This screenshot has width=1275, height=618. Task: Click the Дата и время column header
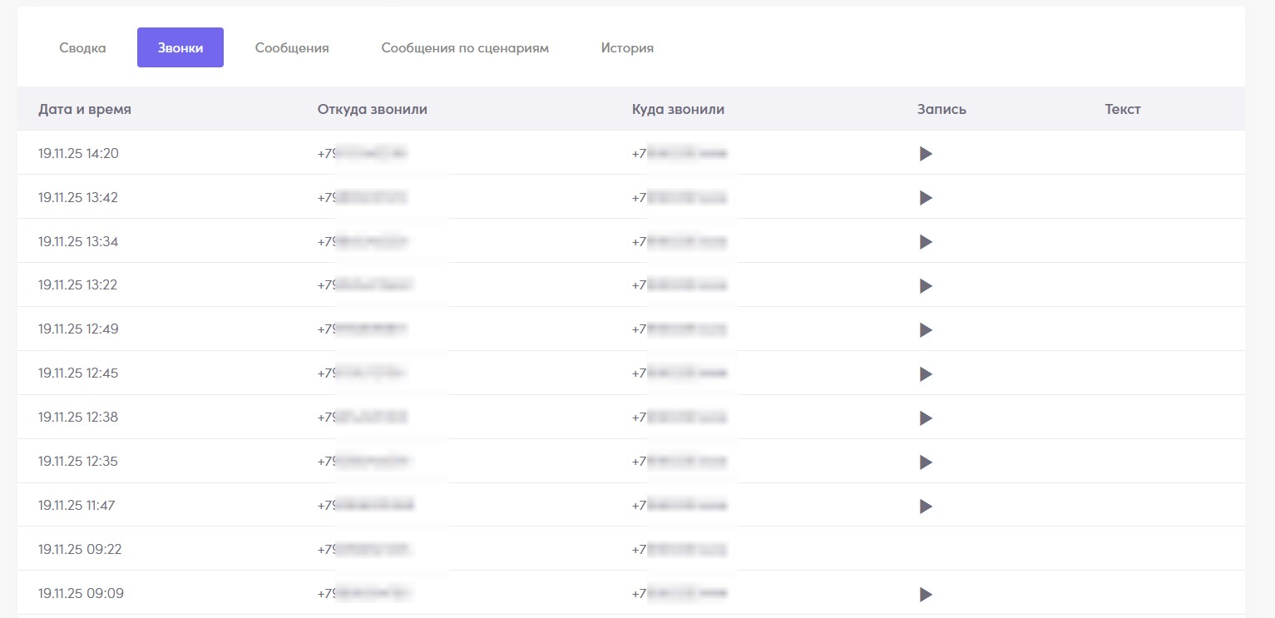85,109
